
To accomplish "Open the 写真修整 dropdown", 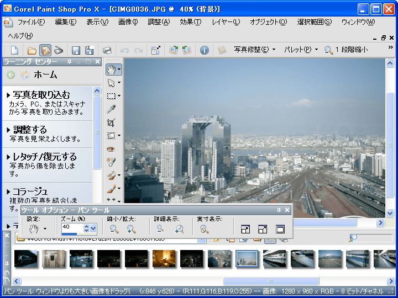I will coord(255,50).
